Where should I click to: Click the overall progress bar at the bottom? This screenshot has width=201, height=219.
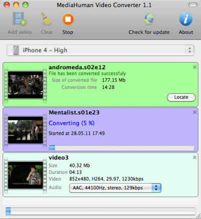[100, 211]
